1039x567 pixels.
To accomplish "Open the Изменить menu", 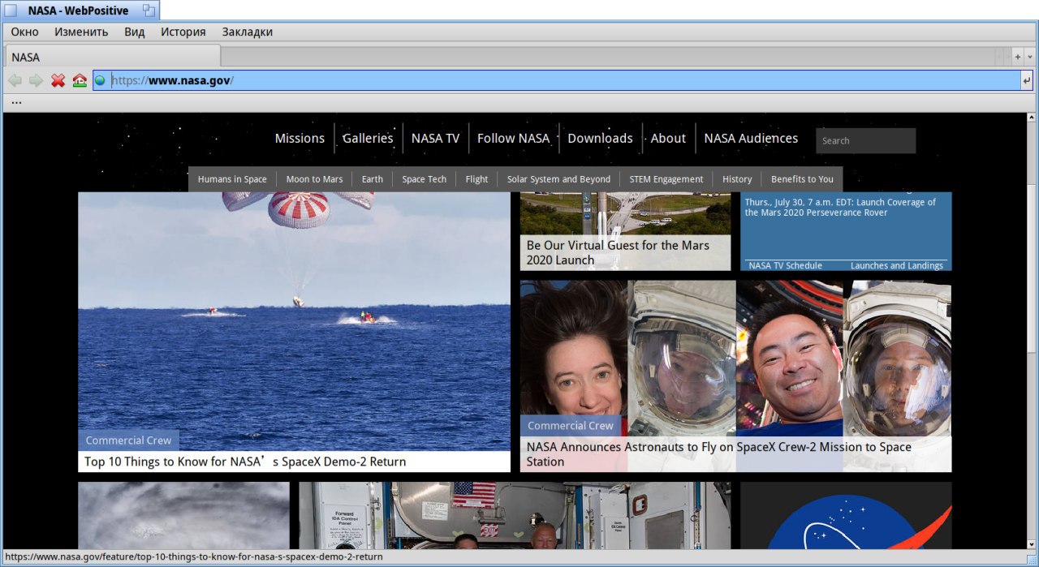I will click(x=81, y=32).
